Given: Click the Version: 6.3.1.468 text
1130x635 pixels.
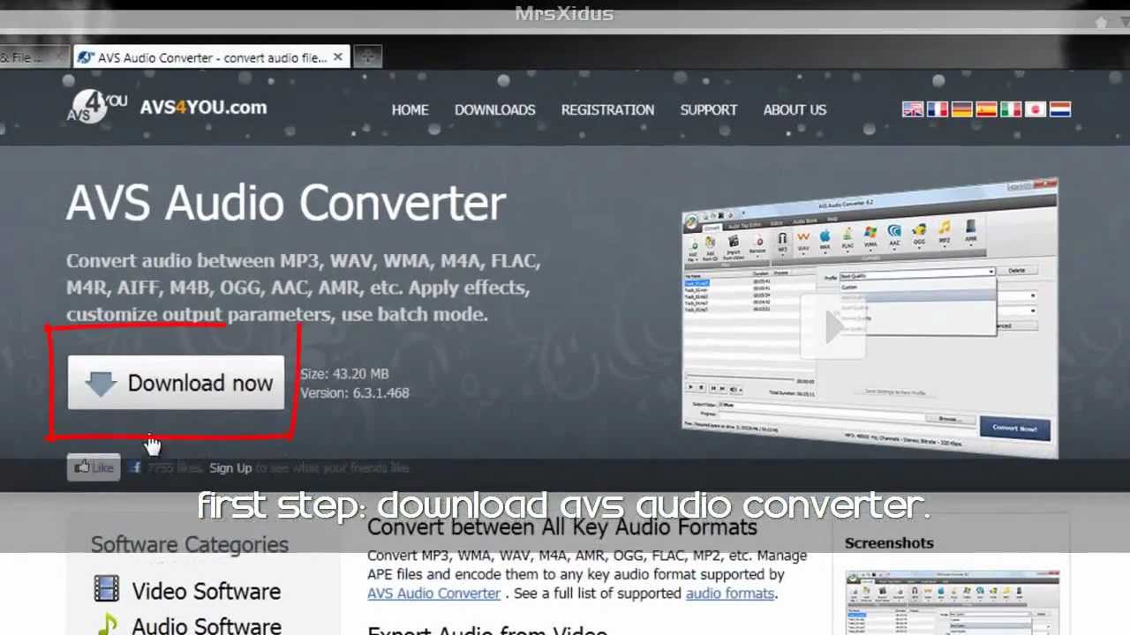Looking at the screenshot, I should coord(355,393).
